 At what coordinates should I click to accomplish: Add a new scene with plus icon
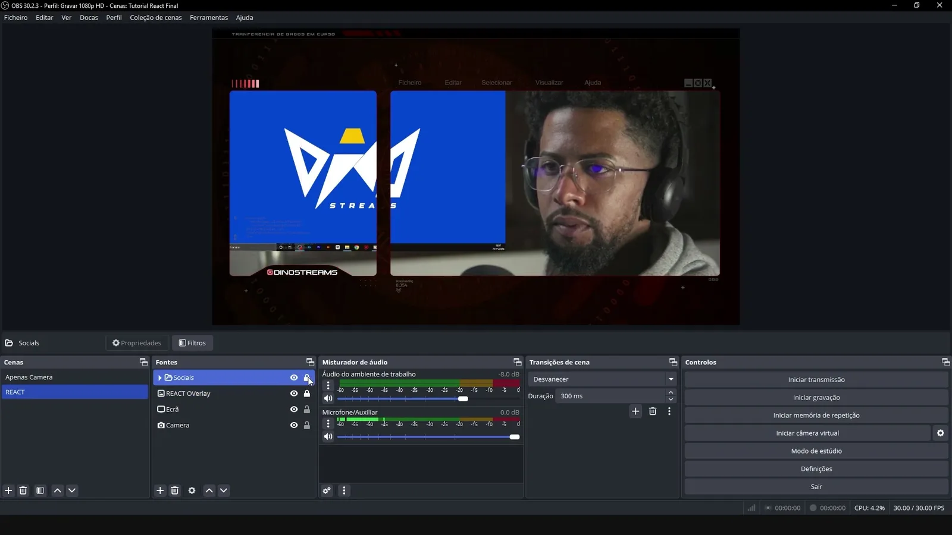(8, 490)
